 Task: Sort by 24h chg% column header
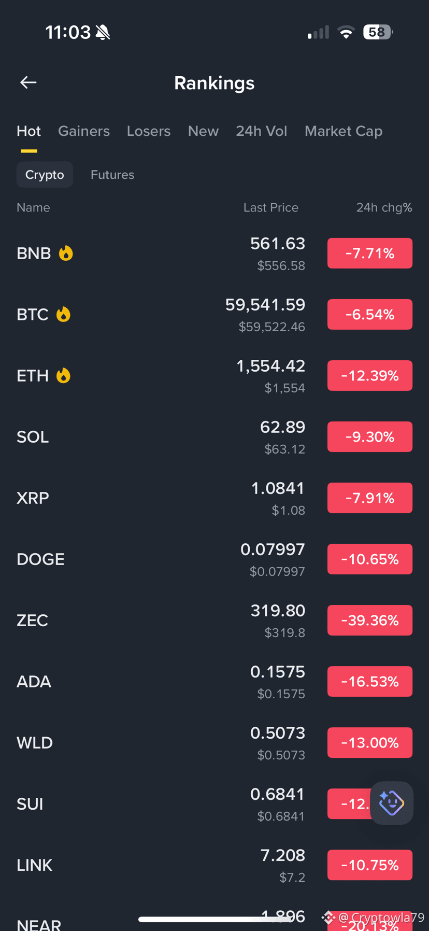384,207
